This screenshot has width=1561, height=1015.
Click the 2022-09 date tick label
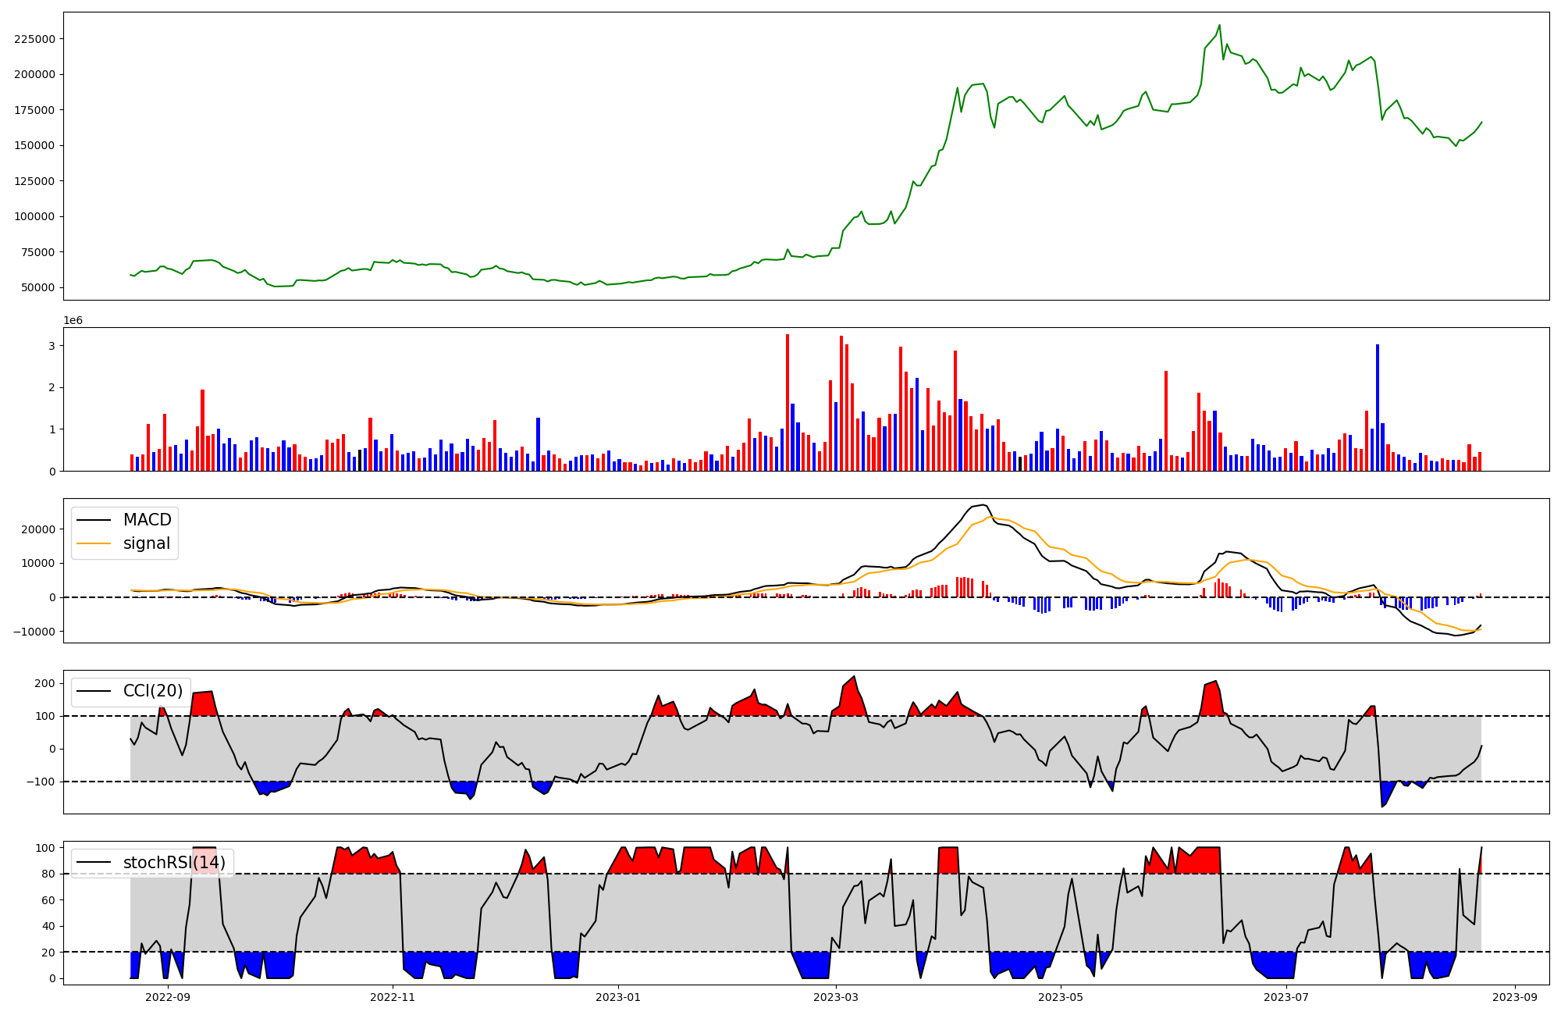point(168,996)
